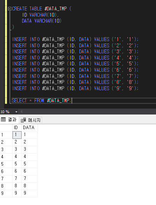
Task: Click the zoom percentage text field
Action: pyautogui.click(x=7, y=112)
